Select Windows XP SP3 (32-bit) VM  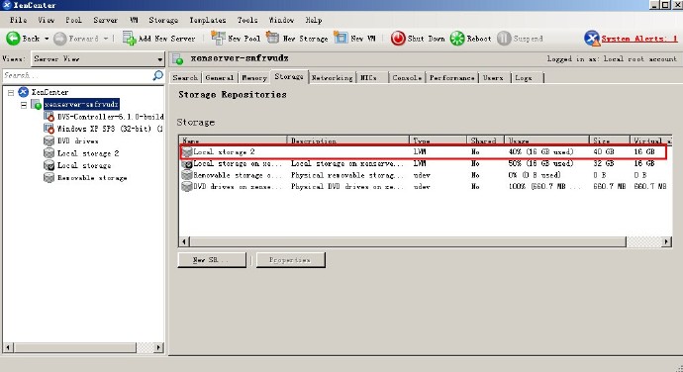pyautogui.click(x=110, y=129)
